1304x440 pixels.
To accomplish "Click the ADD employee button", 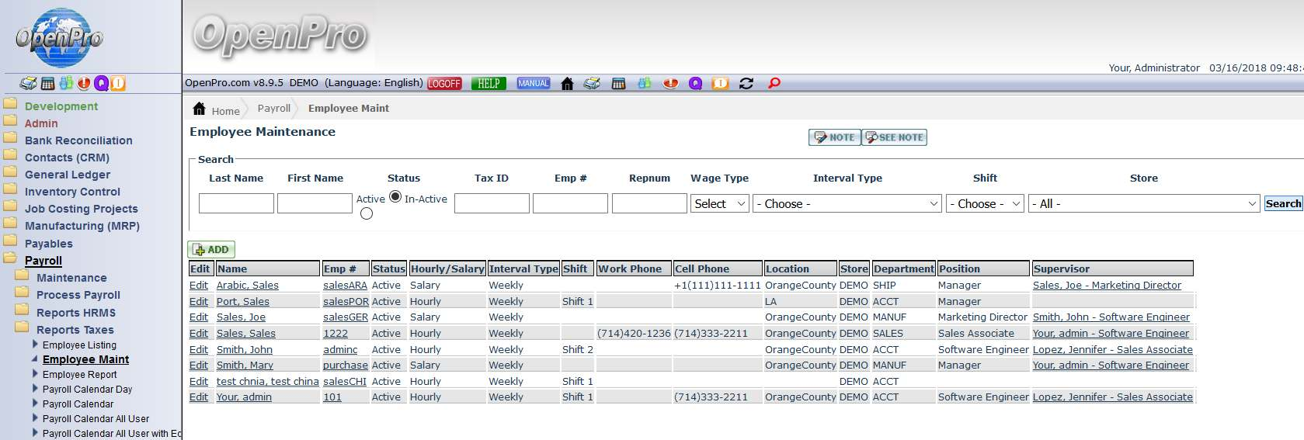I will (x=211, y=250).
